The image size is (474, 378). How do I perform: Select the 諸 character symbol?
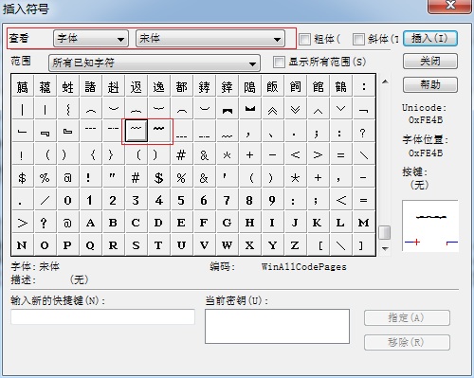pos(90,86)
